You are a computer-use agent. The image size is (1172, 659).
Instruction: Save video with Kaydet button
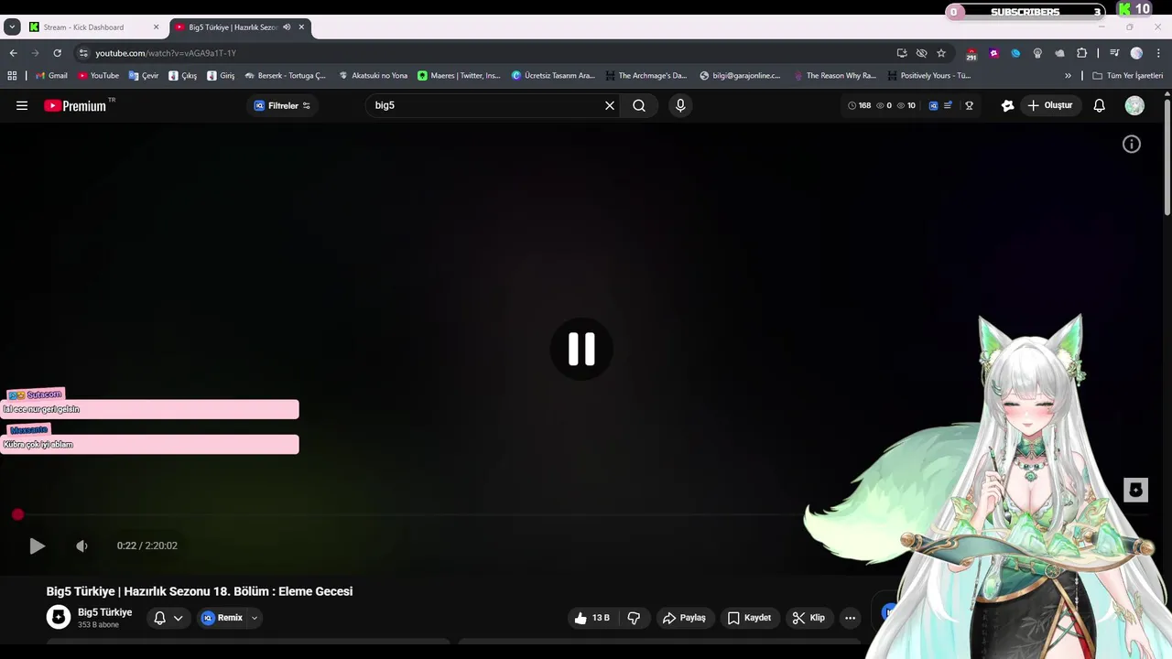pos(749,618)
